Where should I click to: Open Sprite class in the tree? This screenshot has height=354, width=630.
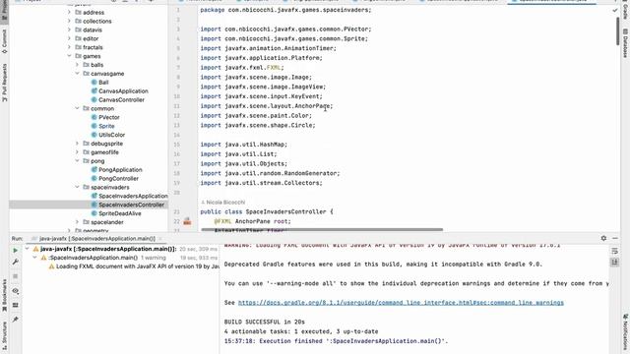pos(106,126)
